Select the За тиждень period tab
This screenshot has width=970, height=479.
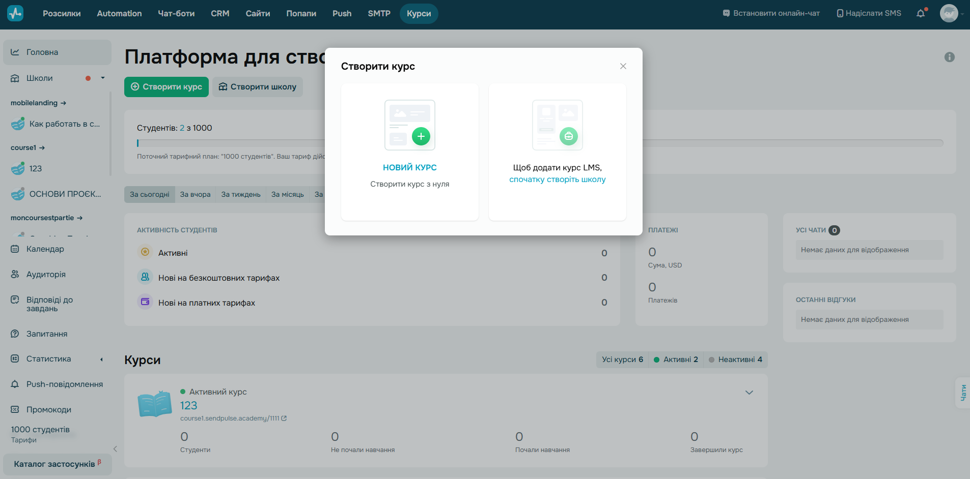(x=241, y=194)
